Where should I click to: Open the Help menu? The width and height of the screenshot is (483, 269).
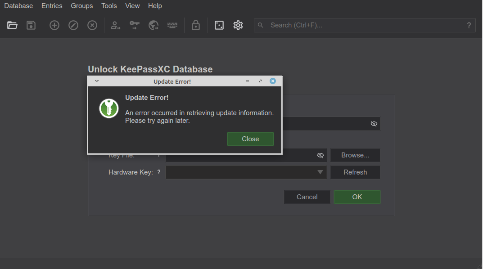click(x=155, y=6)
